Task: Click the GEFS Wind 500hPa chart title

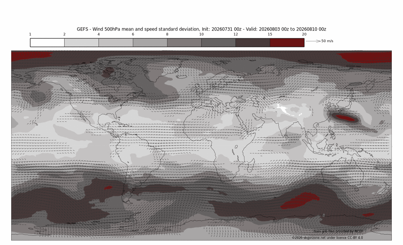Action: click(x=201, y=29)
